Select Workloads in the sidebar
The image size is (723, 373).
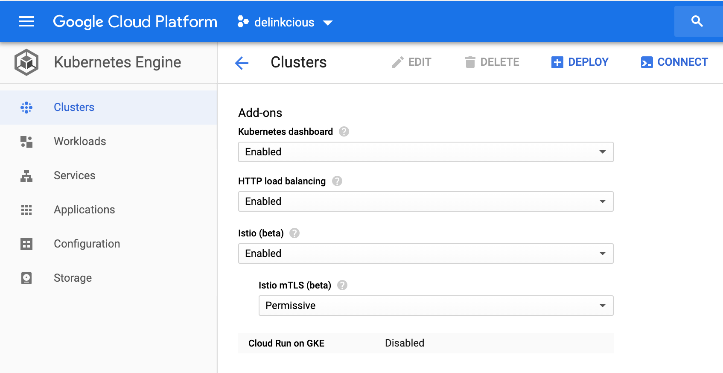(x=80, y=141)
